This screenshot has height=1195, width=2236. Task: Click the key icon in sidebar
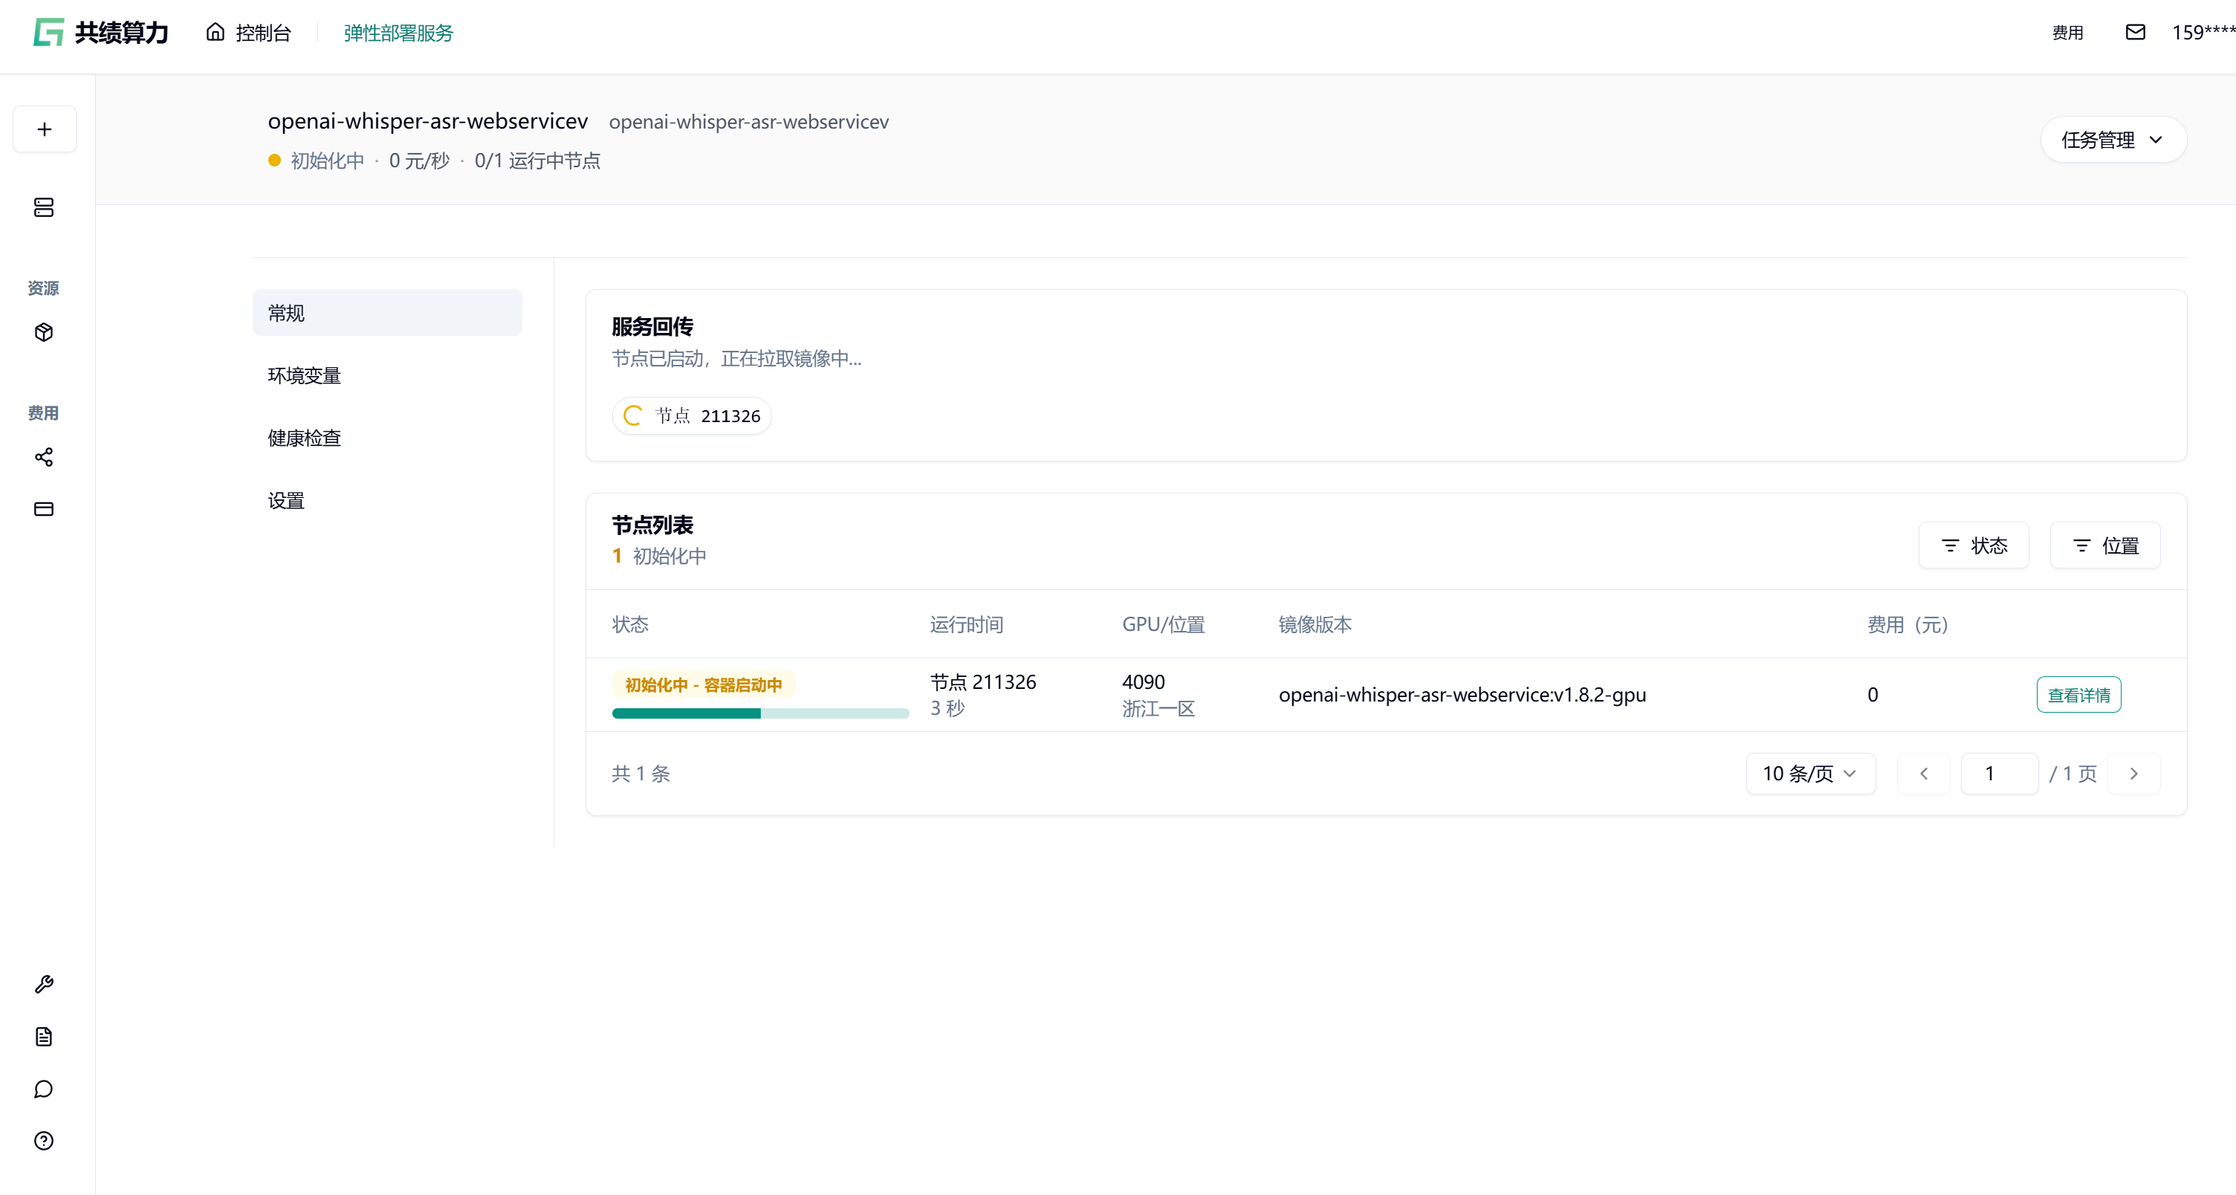[45, 984]
